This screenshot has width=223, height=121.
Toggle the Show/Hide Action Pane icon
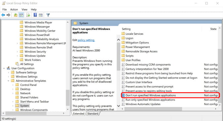[41, 15]
